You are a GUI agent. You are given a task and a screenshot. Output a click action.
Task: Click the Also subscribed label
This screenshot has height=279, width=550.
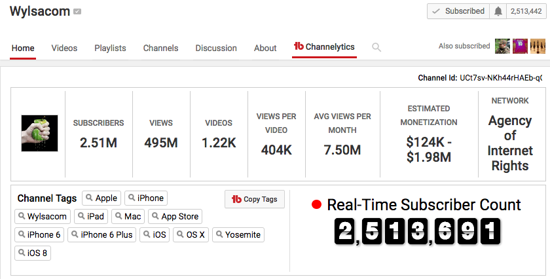tap(464, 46)
